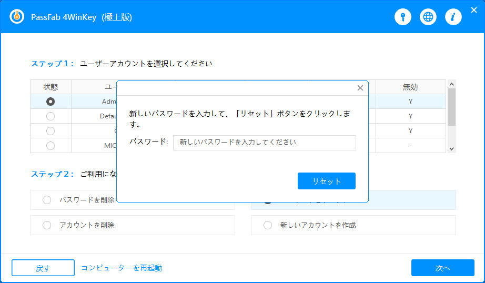Open the globe language selector icon
The image size is (485, 283).
[x=428, y=17]
